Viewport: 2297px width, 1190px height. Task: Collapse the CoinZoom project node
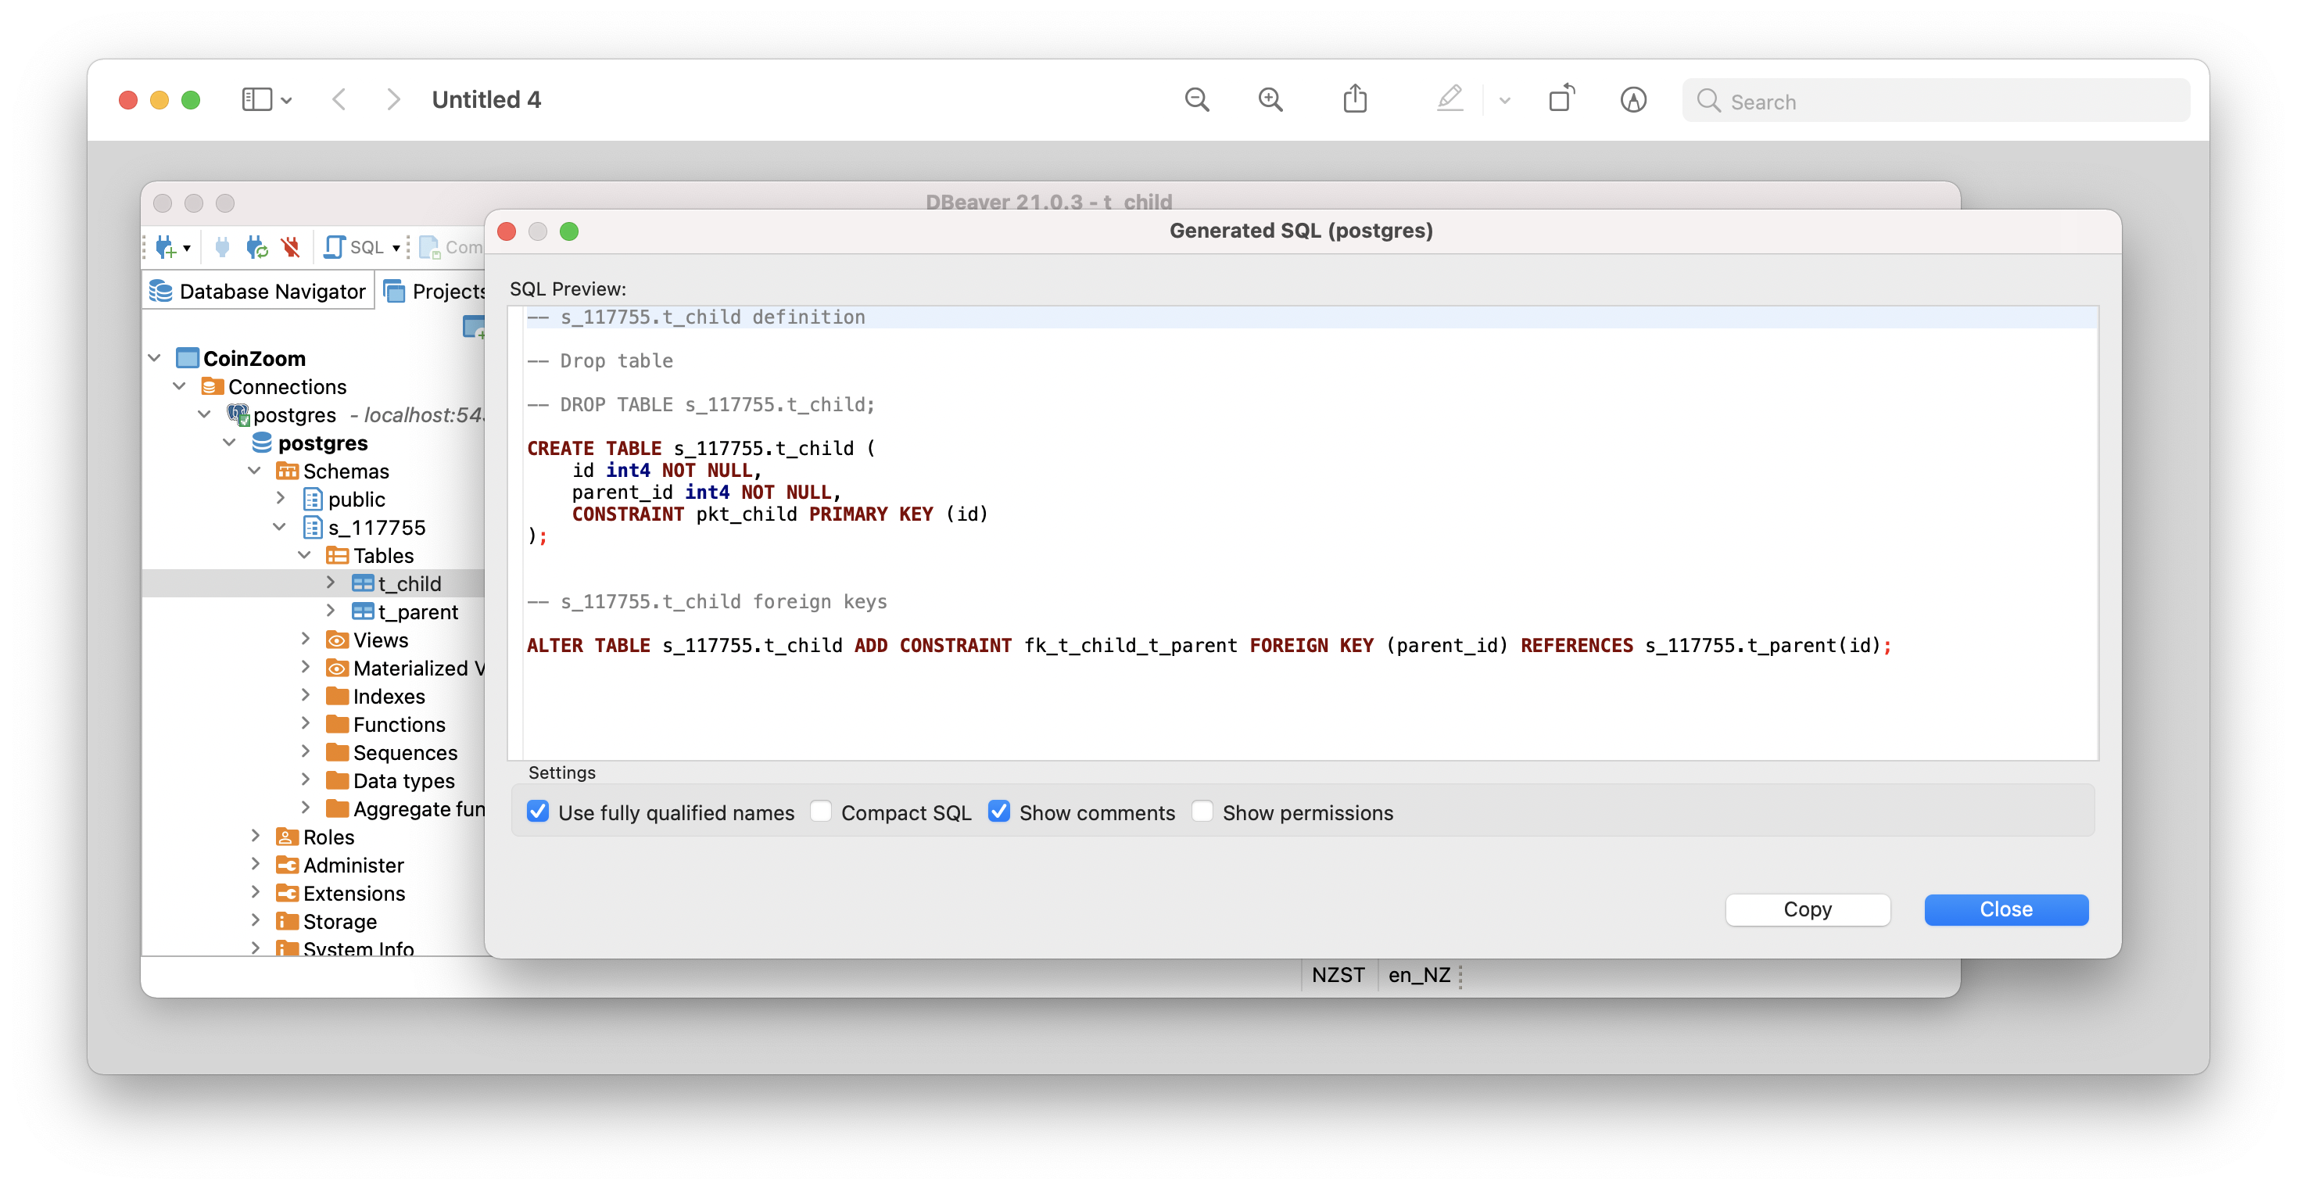pyautogui.click(x=154, y=358)
